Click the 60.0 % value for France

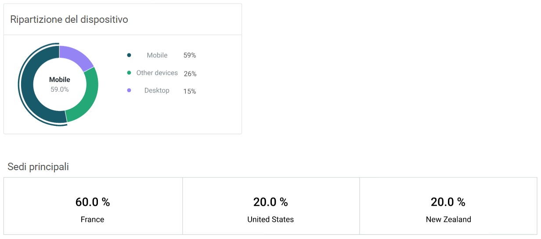(x=93, y=202)
